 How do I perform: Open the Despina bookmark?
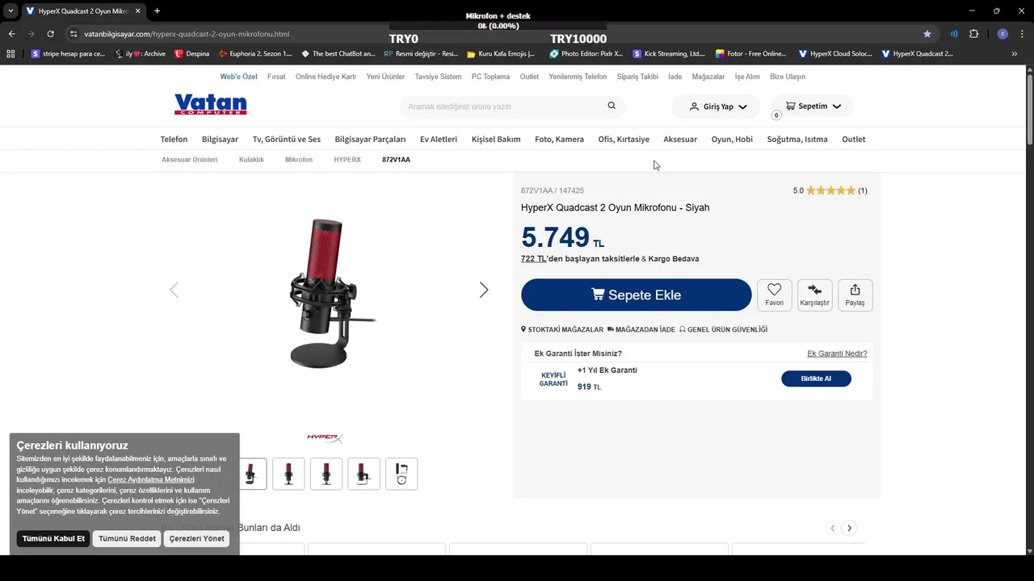192,54
